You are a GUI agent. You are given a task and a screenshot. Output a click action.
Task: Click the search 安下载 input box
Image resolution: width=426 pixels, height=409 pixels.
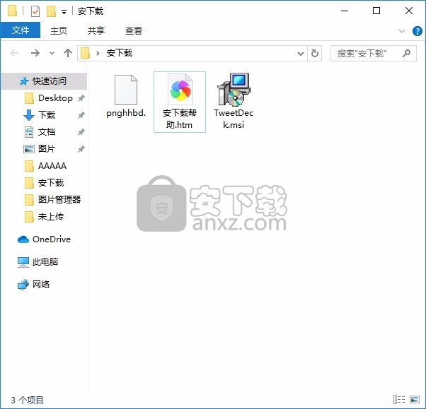tap(374, 54)
